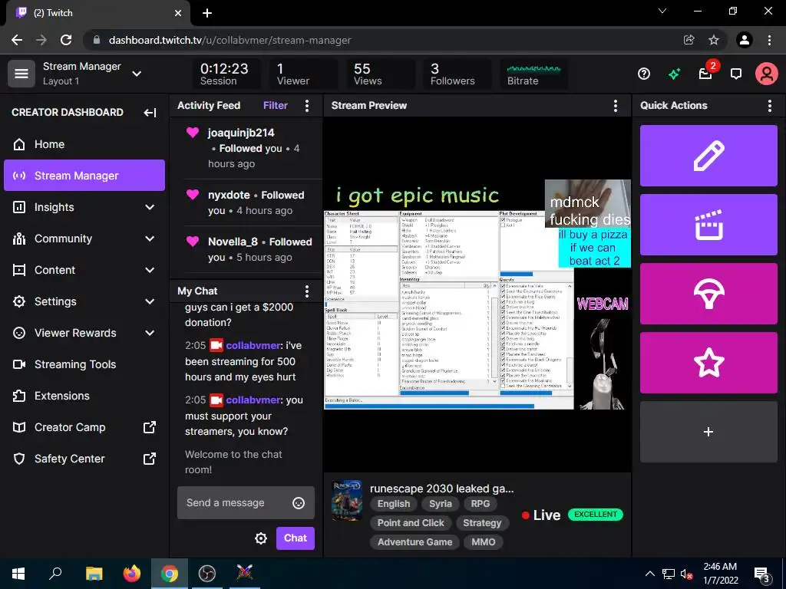Image resolution: width=786 pixels, height=589 pixels.
Task: Click the purple Chat send button
Action: pyautogui.click(x=296, y=538)
